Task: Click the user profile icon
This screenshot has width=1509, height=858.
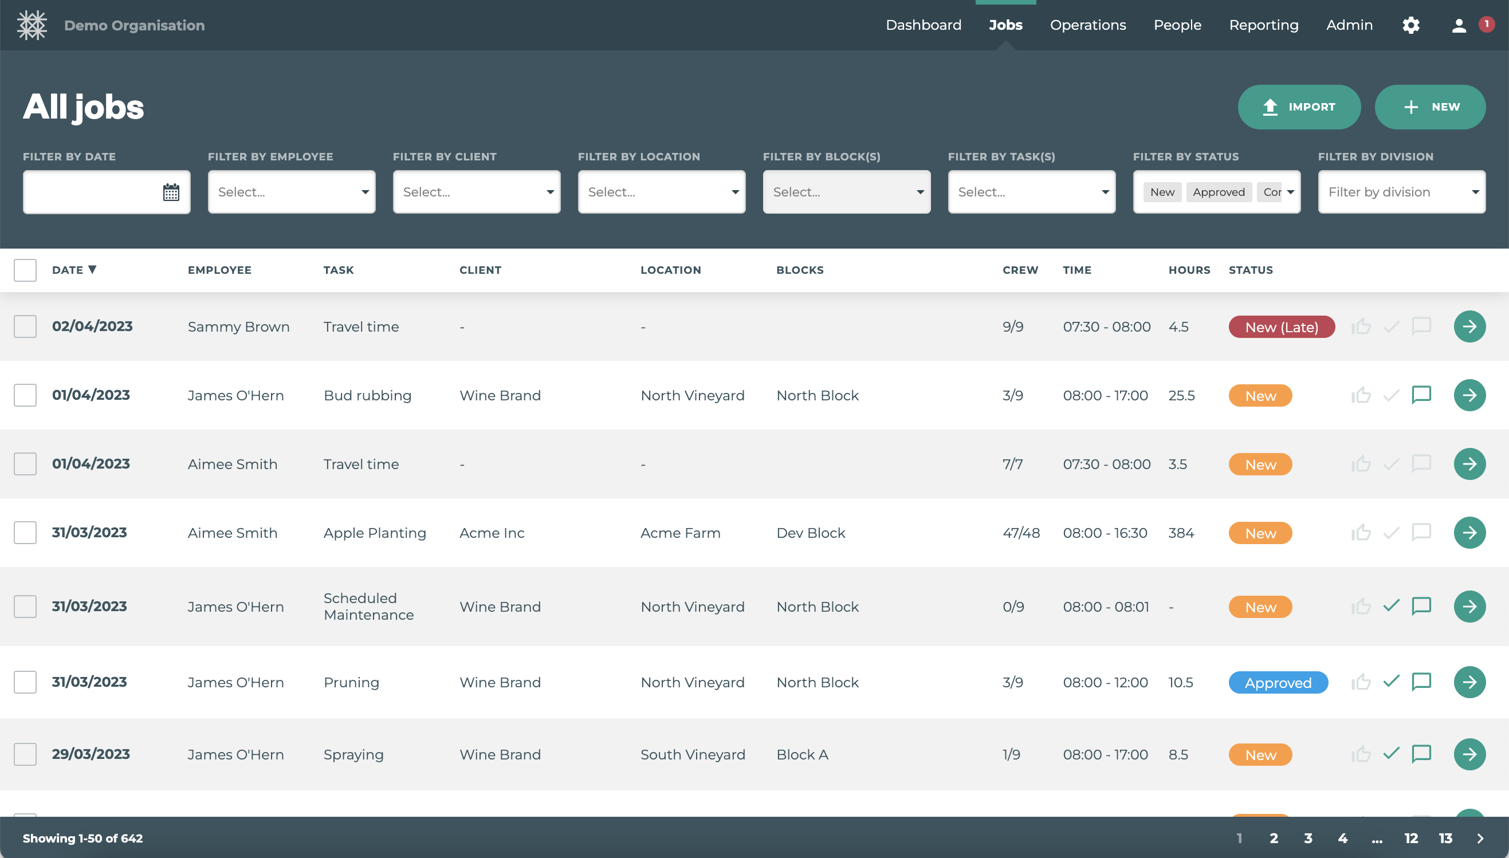Action: point(1459,25)
